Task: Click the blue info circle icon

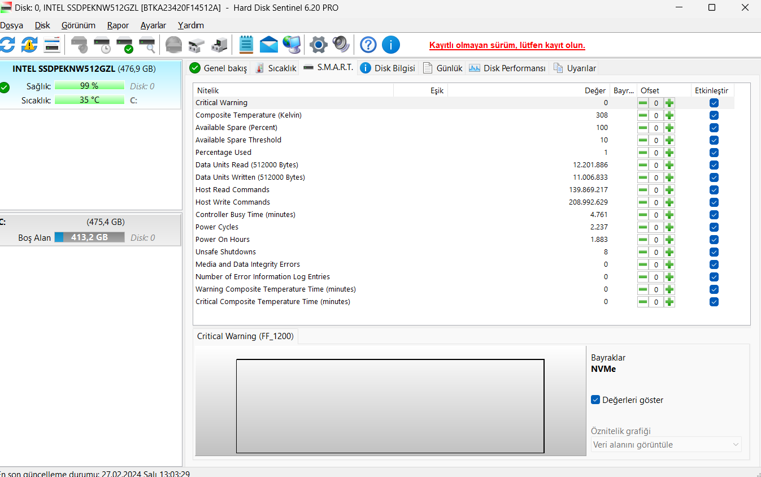Action: click(391, 45)
